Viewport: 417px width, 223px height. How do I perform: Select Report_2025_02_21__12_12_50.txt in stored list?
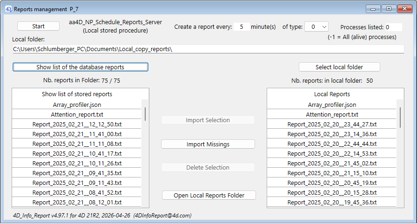77,125
